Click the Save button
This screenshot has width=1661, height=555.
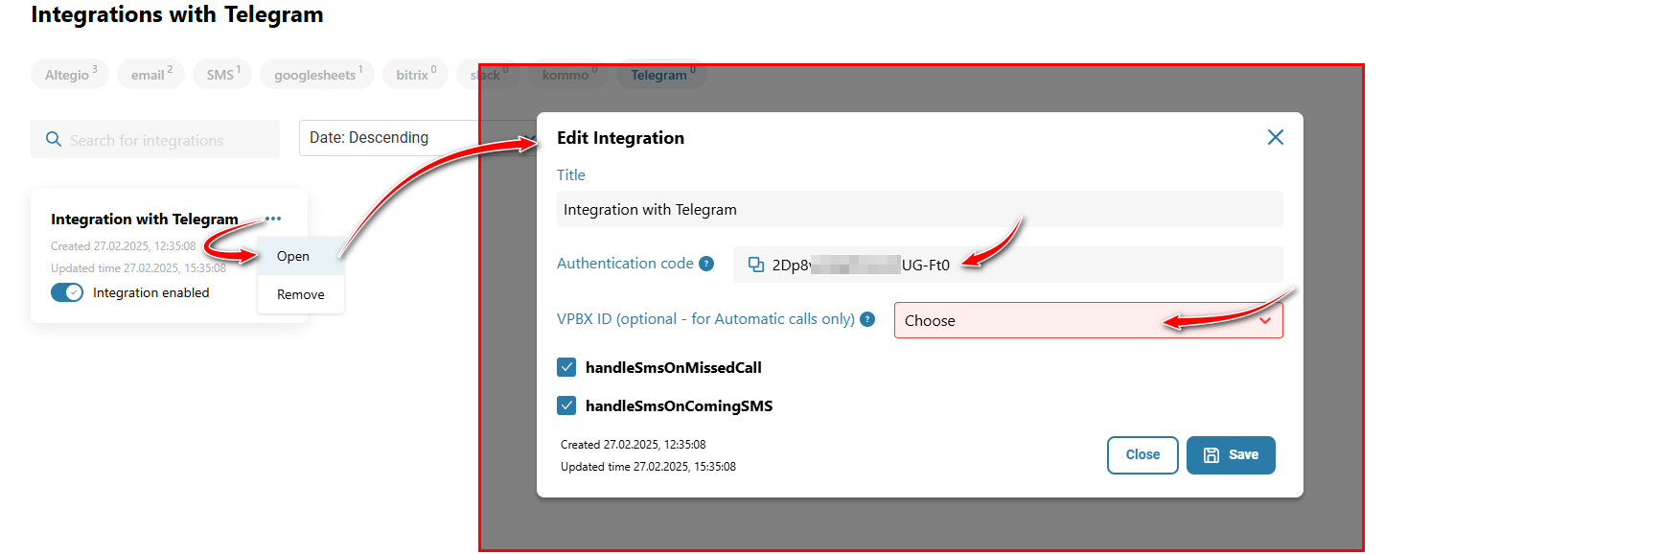click(1231, 455)
